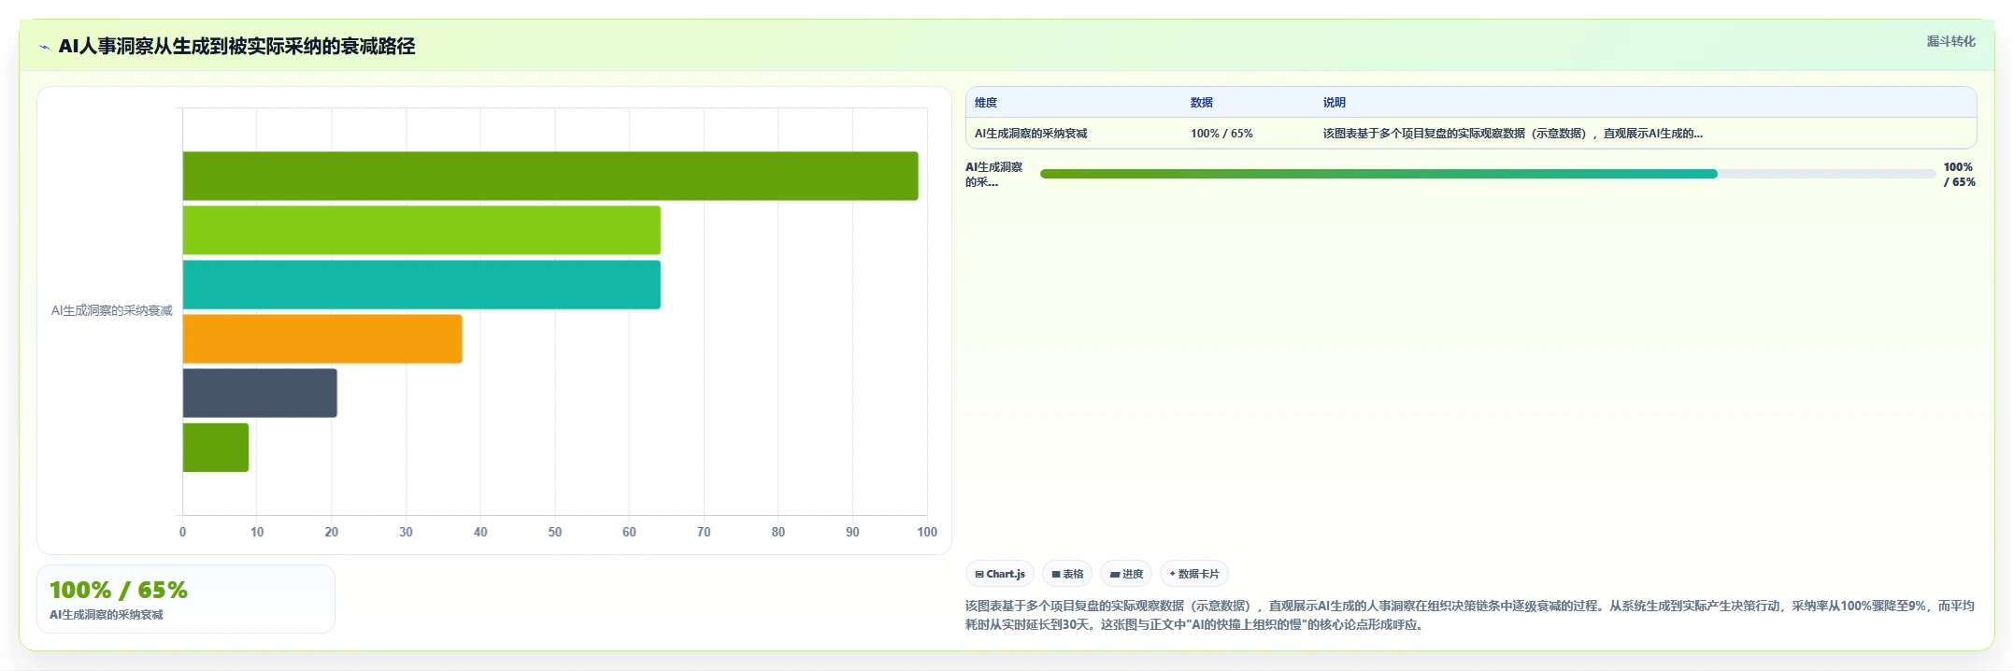Click the small icon before the chart title

click(44, 47)
